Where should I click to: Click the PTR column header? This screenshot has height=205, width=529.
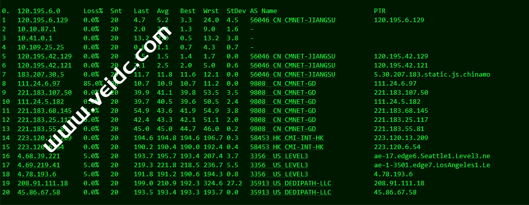click(380, 11)
